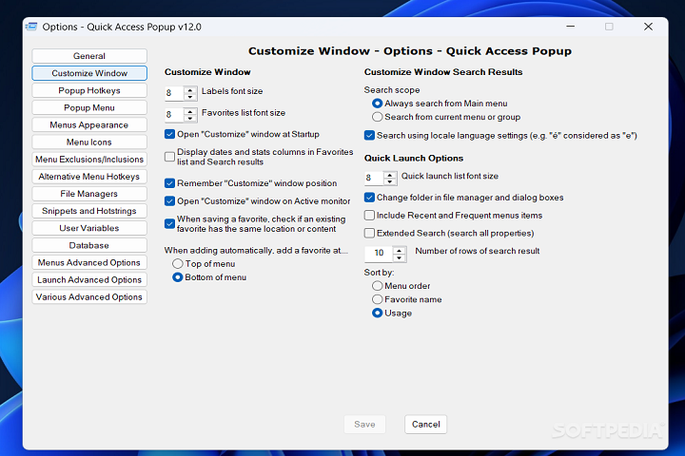
Task: Disable Open "Customize" window at Startup
Action: (x=169, y=135)
